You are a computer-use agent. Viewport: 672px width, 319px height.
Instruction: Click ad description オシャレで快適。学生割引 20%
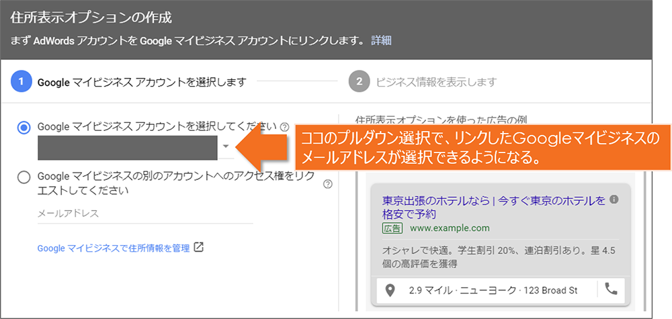point(499,257)
